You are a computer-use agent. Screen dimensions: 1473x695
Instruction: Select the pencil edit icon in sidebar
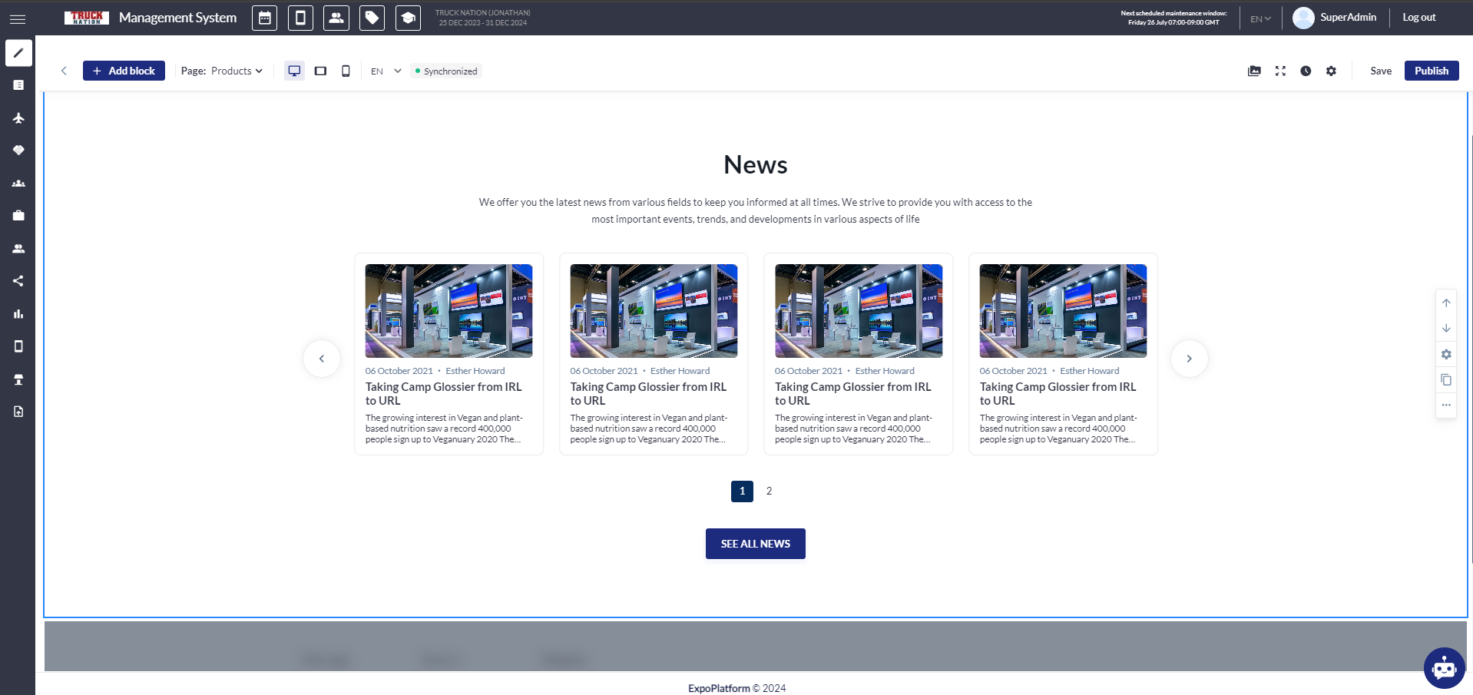click(x=18, y=53)
